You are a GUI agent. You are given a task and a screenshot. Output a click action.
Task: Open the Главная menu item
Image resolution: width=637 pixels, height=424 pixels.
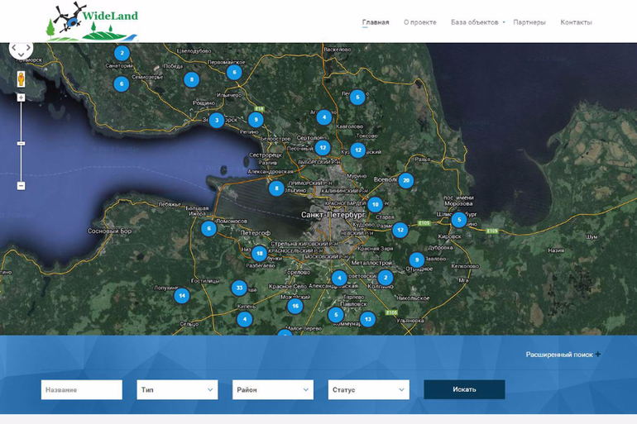[376, 22]
